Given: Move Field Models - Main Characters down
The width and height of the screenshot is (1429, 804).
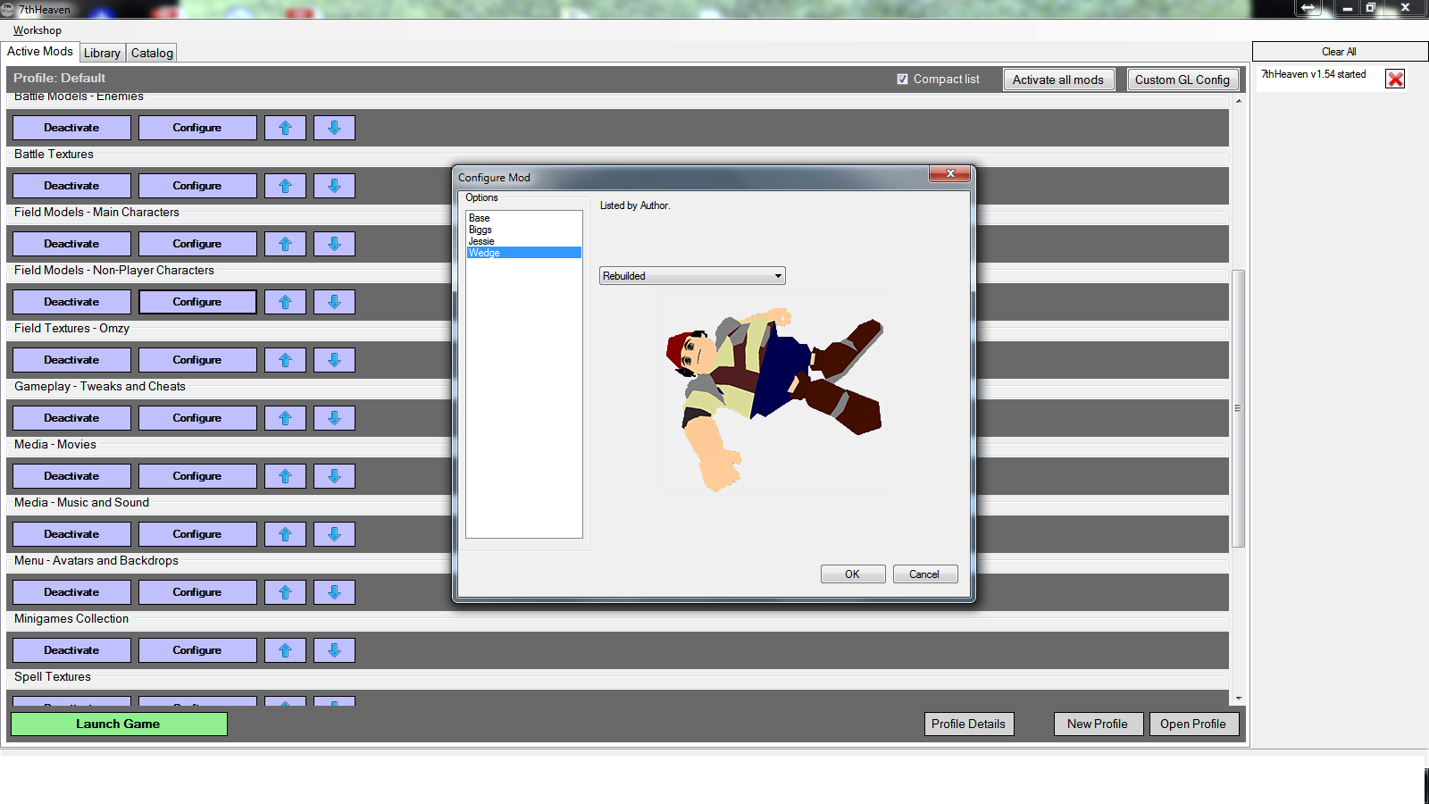Looking at the screenshot, I should tap(334, 244).
